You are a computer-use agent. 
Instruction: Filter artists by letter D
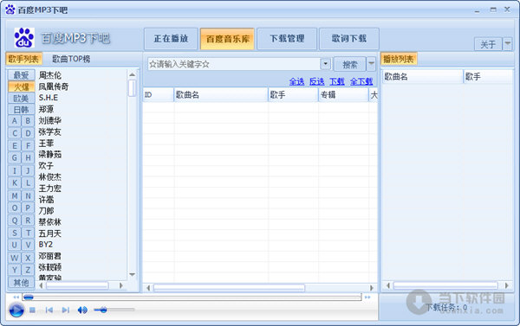coord(29,133)
